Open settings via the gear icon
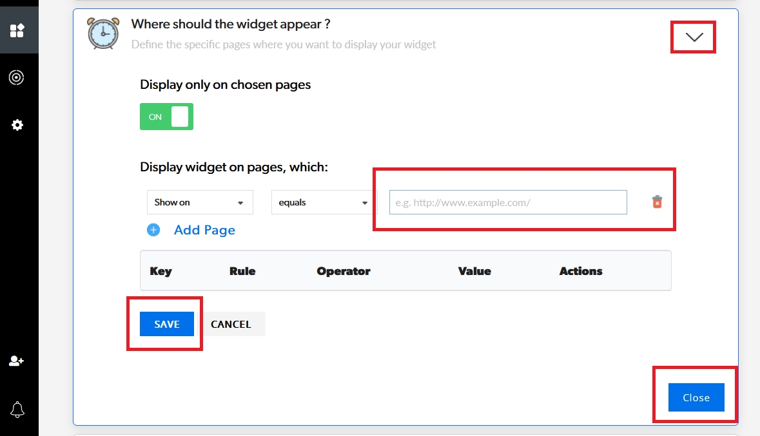Image resolution: width=760 pixels, height=436 pixels. click(17, 125)
